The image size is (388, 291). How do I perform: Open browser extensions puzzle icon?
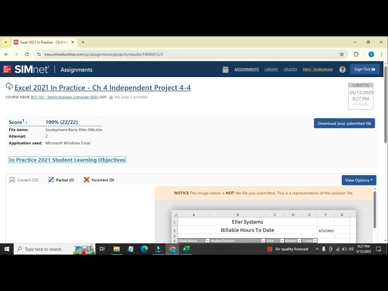point(356,54)
